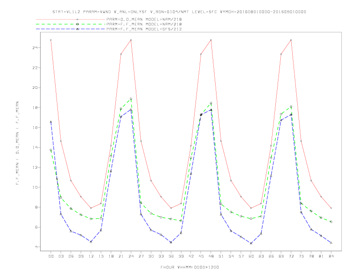Screen dimensions: 361x279
Task: Click x-axis tick label 51
Action: pos(221,256)
